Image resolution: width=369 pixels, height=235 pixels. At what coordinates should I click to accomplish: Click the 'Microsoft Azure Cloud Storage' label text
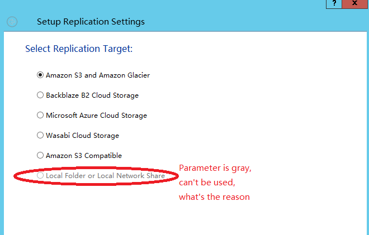96,116
